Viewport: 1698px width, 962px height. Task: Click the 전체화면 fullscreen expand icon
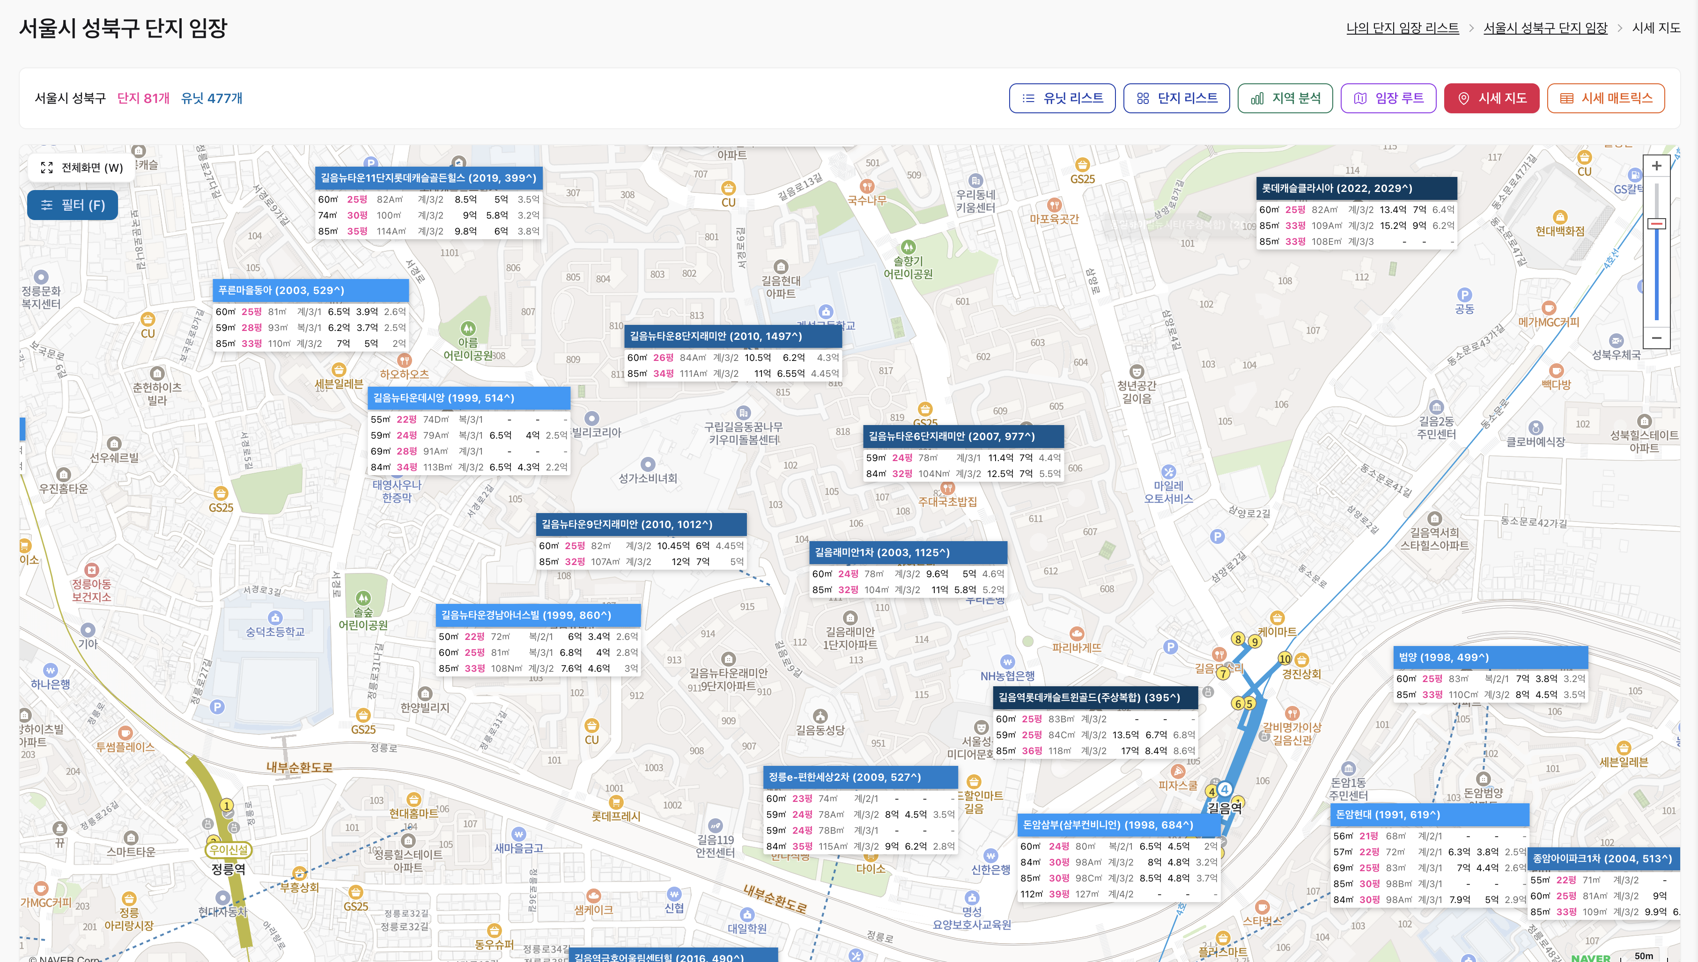click(x=47, y=168)
